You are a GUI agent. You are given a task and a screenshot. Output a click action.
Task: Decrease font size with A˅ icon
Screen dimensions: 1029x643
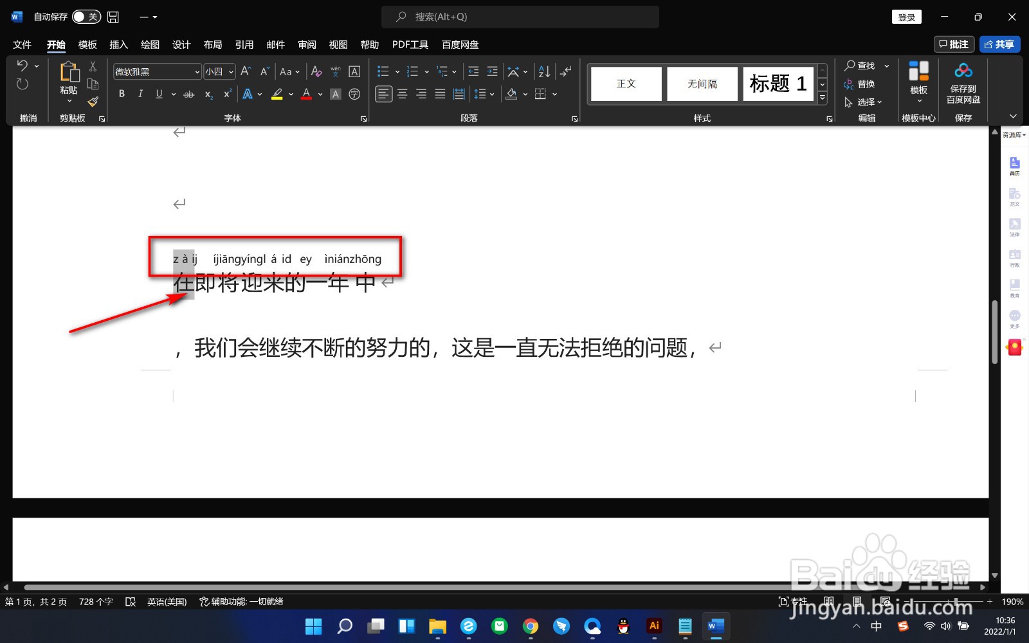tap(264, 71)
